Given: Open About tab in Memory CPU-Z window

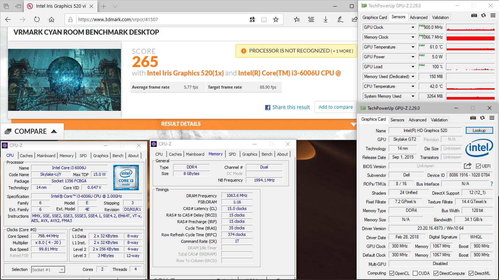Looking at the screenshot, I should (x=282, y=154).
